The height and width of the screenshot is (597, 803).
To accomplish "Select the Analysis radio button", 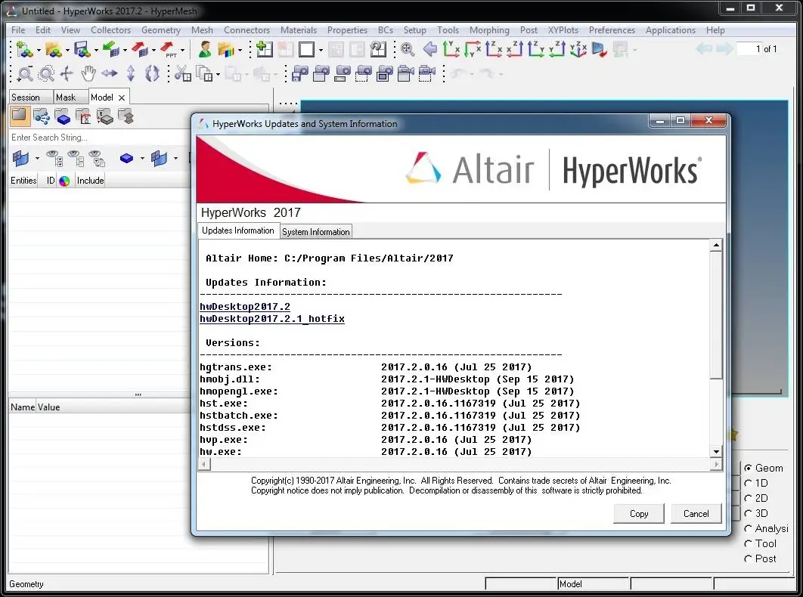I will [x=749, y=528].
